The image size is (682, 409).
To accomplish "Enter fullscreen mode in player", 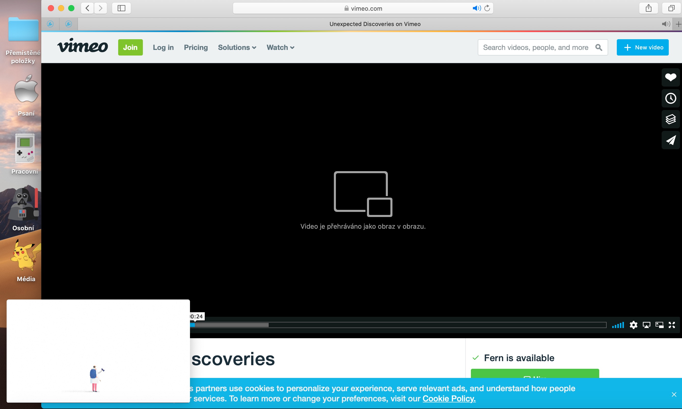I will pyautogui.click(x=672, y=325).
